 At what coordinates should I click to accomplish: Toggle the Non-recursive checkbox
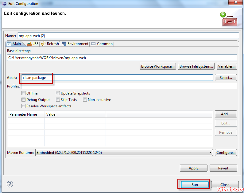pos(85,100)
